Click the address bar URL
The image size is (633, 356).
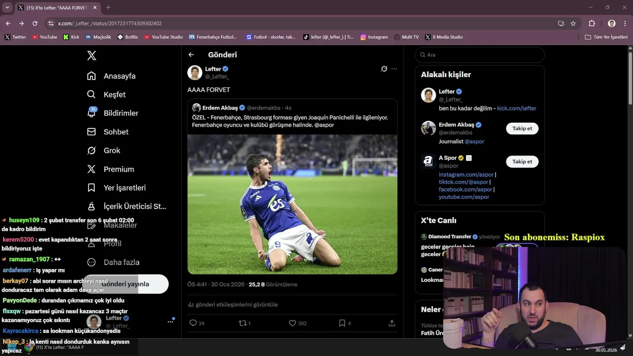pyautogui.click(x=110, y=23)
